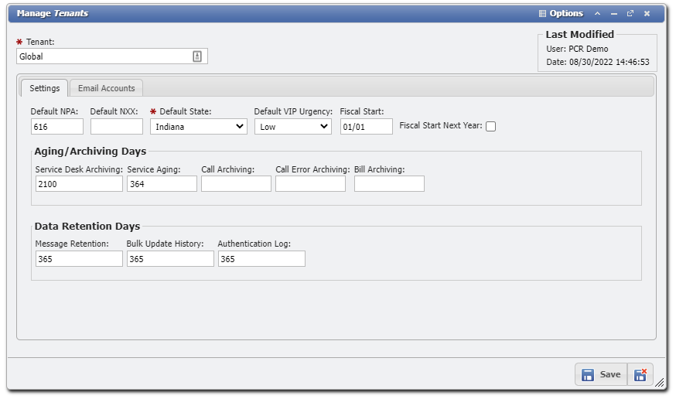Open the Default State dropdown
676x399 pixels.
[x=199, y=127]
